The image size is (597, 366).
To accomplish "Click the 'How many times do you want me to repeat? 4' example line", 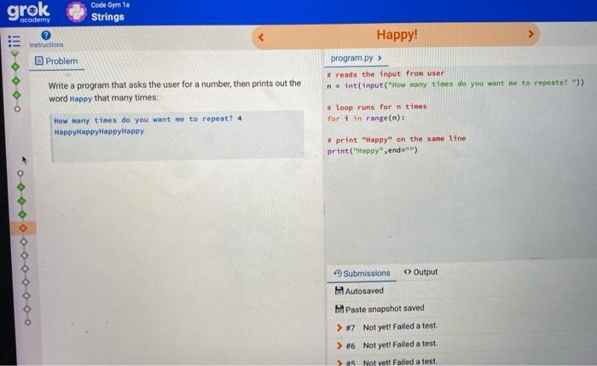I will (148, 119).
